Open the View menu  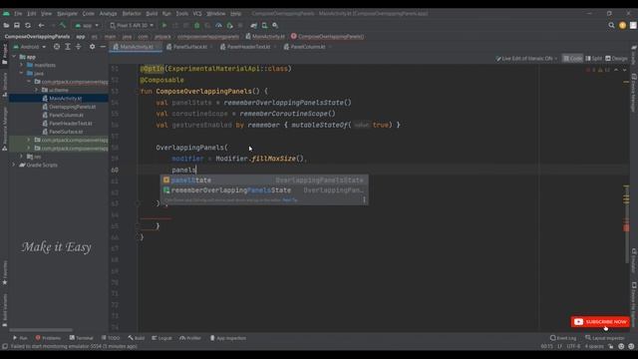click(46, 13)
